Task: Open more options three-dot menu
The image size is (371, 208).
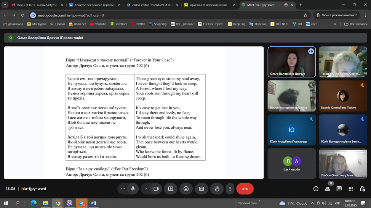Action: (230, 189)
